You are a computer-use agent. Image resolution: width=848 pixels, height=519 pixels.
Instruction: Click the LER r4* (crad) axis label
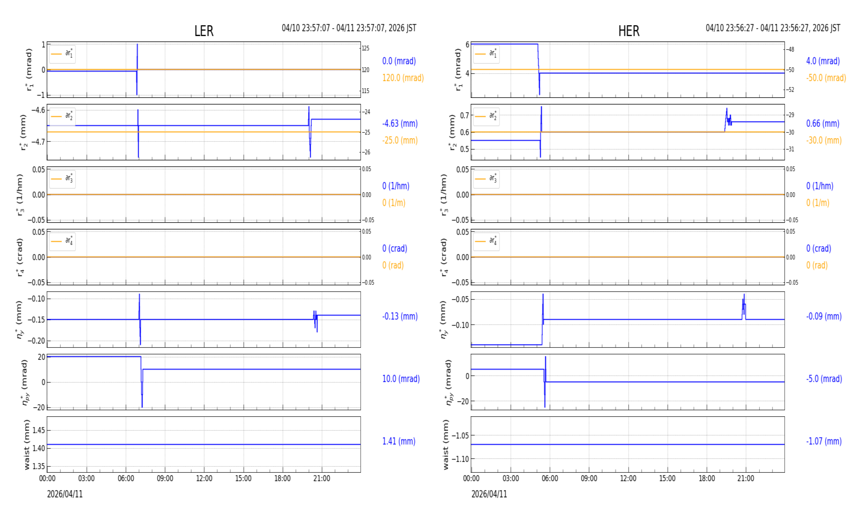(x=20, y=257)
